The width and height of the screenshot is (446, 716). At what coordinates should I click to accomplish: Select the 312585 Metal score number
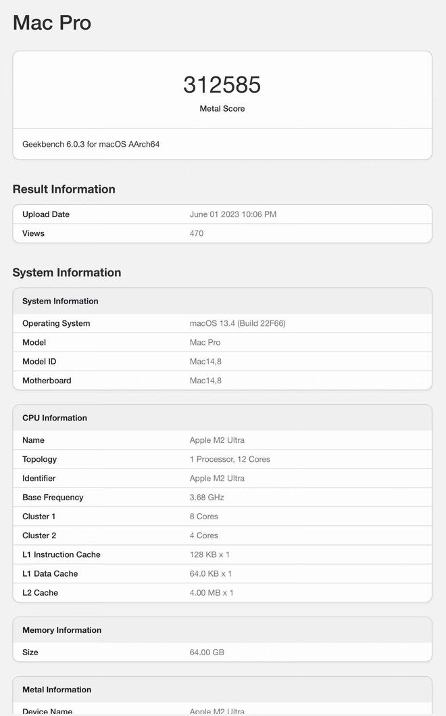[x=222, y=85]
